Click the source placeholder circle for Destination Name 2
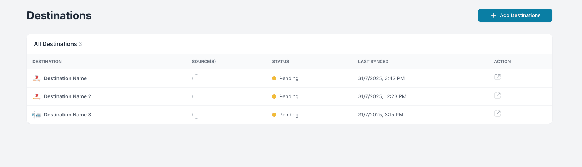The width and height of the screenshot is (582, 167). pos(196,96)
